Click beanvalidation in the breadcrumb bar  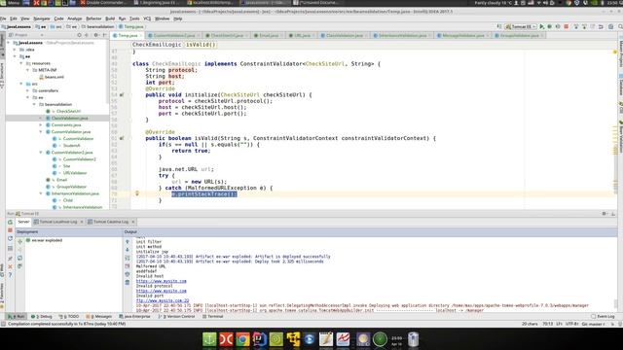point(97,26)
